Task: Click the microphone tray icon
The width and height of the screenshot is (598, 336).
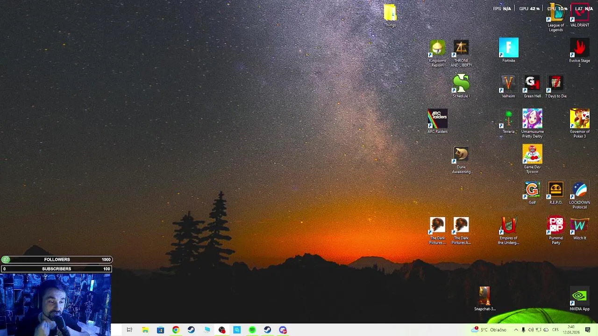Action: (523, 330)
